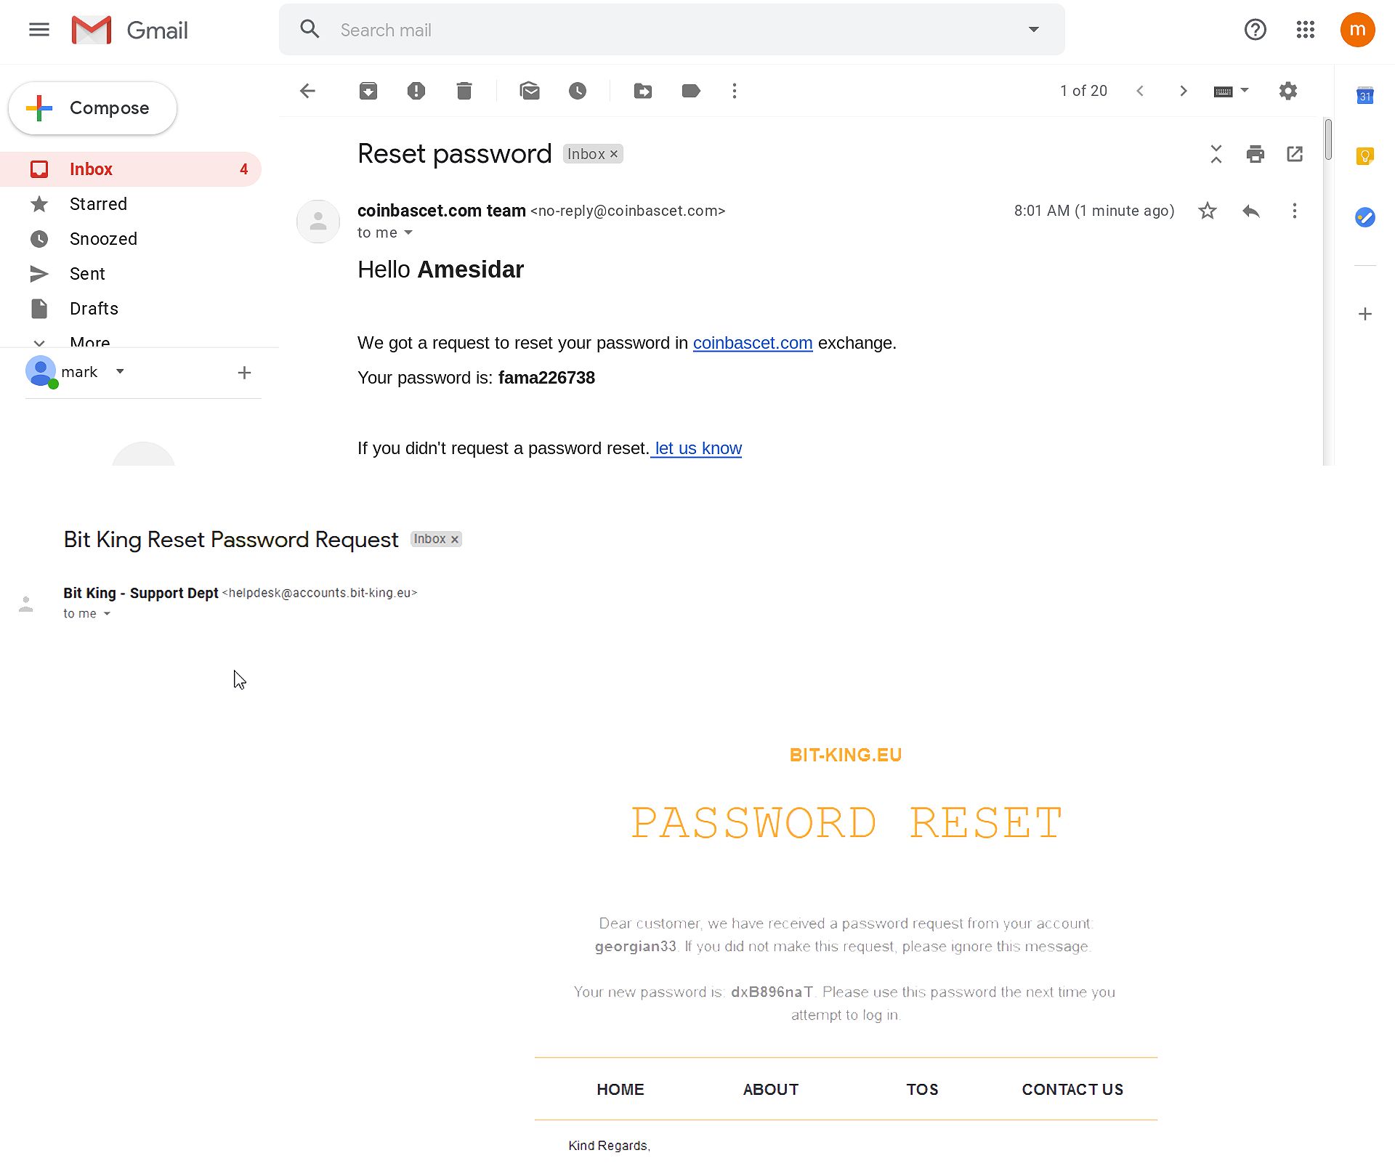Screen dimensions: 1395x1166
Task: Click the snooze clock icon
Action: pos(577,90)
